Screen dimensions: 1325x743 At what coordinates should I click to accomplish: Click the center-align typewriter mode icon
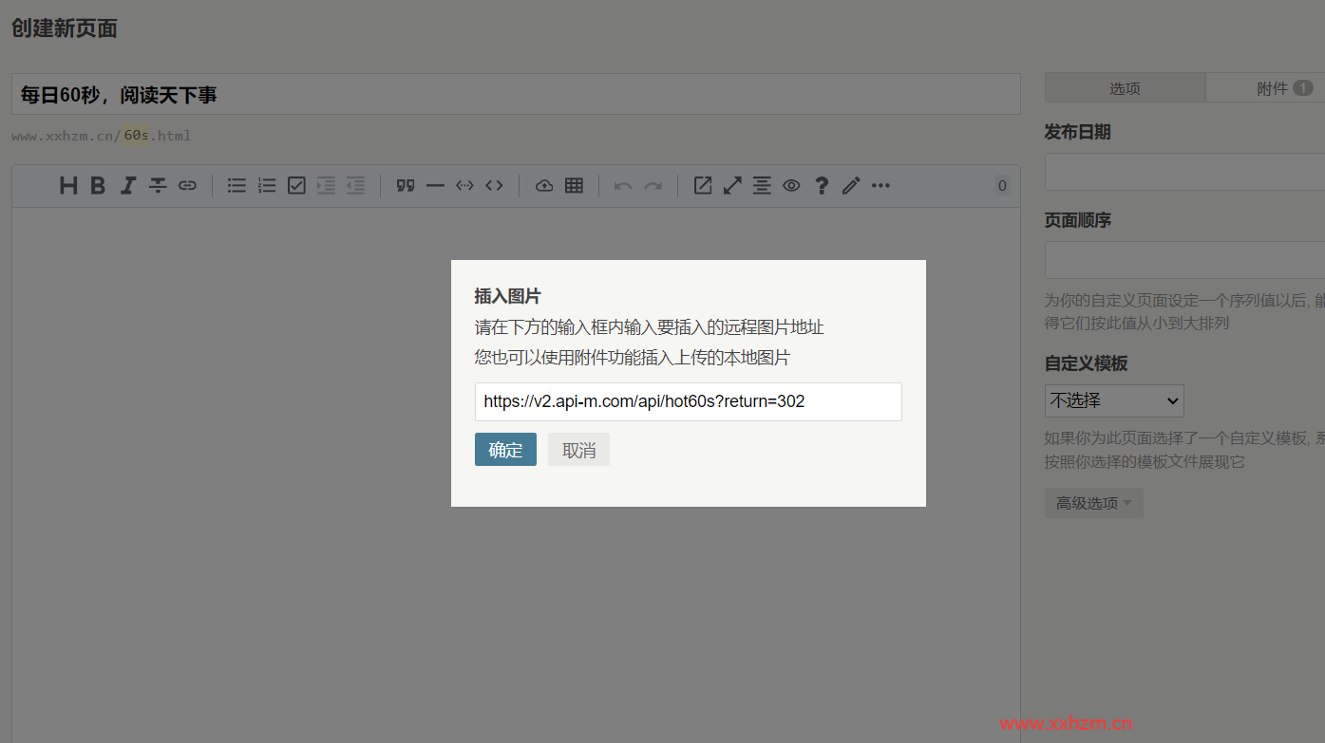[762, 186]
